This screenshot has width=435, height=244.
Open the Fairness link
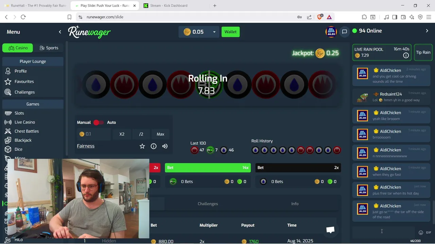tap(86, 146)
